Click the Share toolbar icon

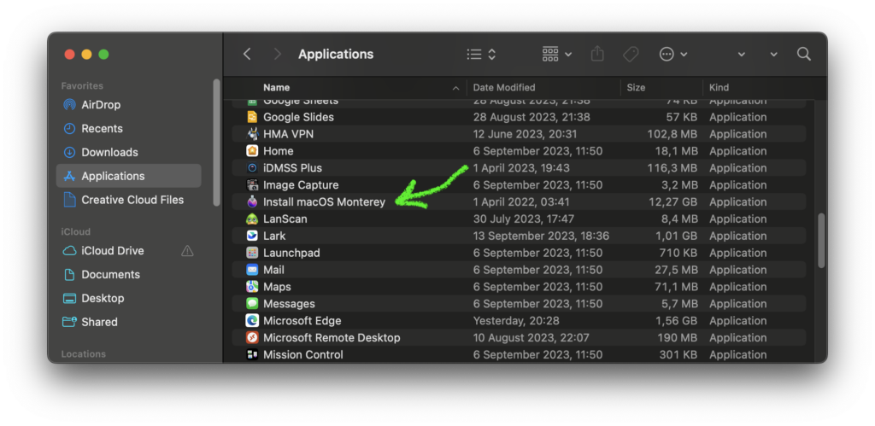click(597, 54)
